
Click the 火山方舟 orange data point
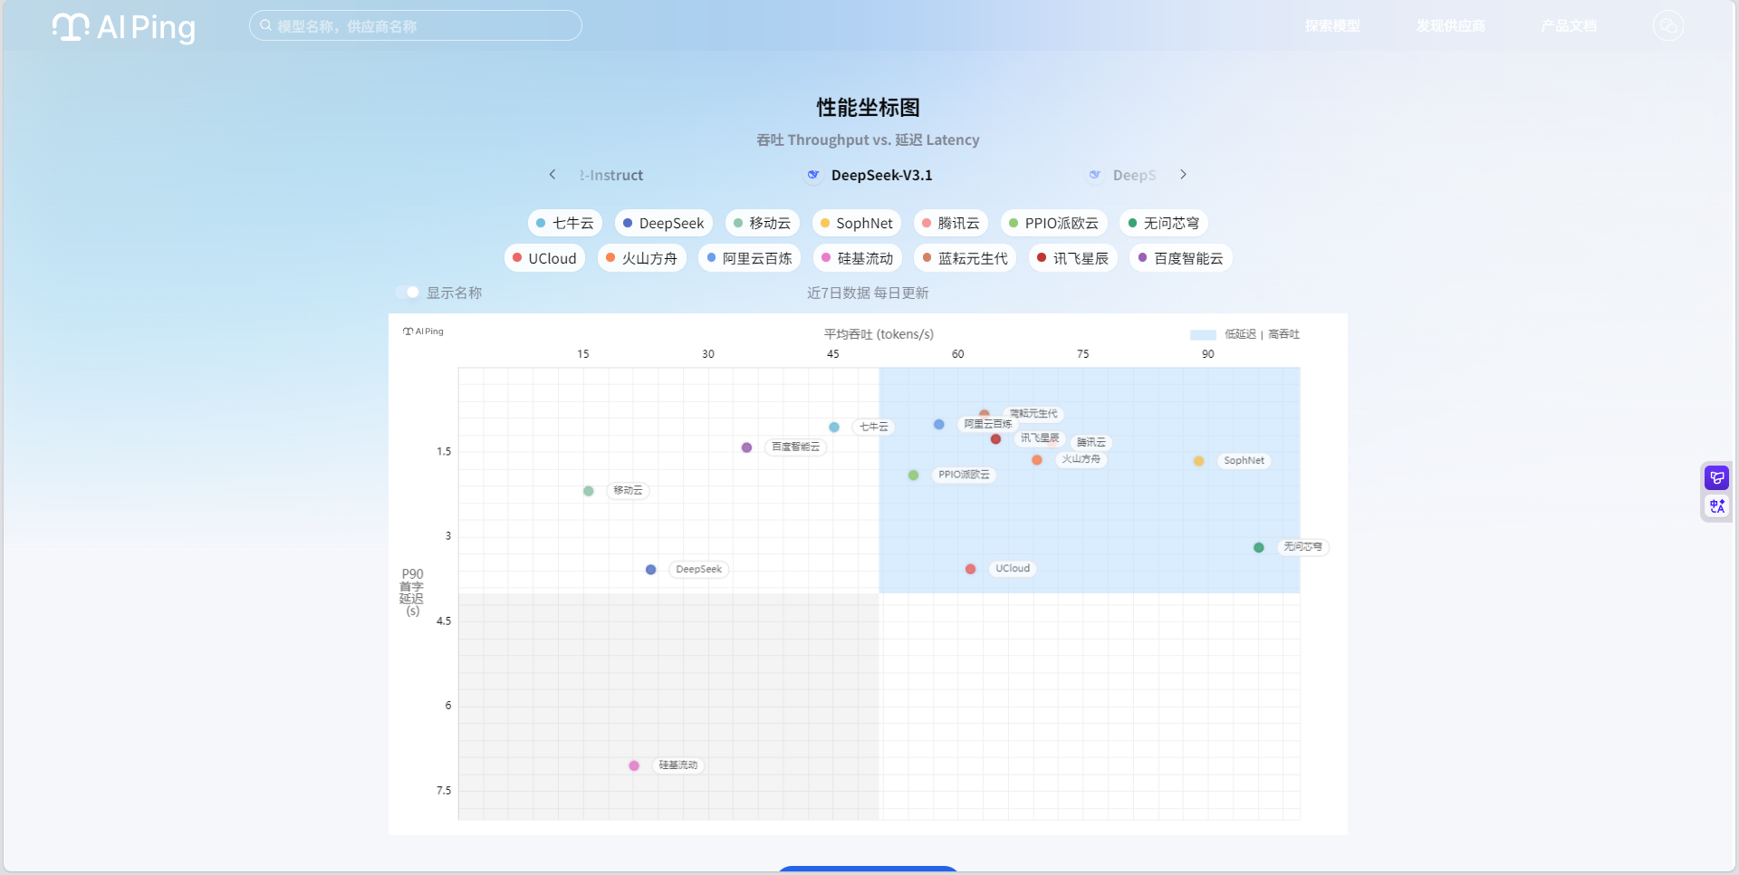coord(1037,460)
